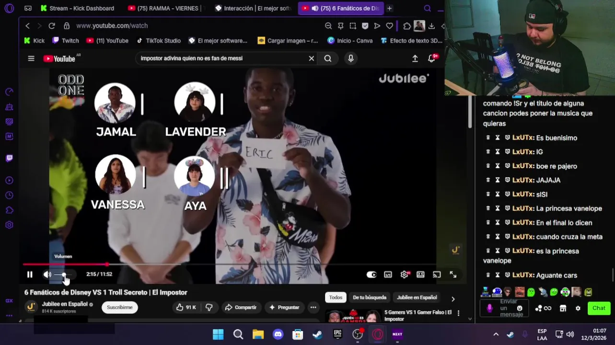
Task: Start voice search with the microphone icon
Action: (351, 58)
